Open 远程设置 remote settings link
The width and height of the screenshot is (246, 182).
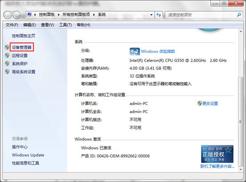coord(20,55)
